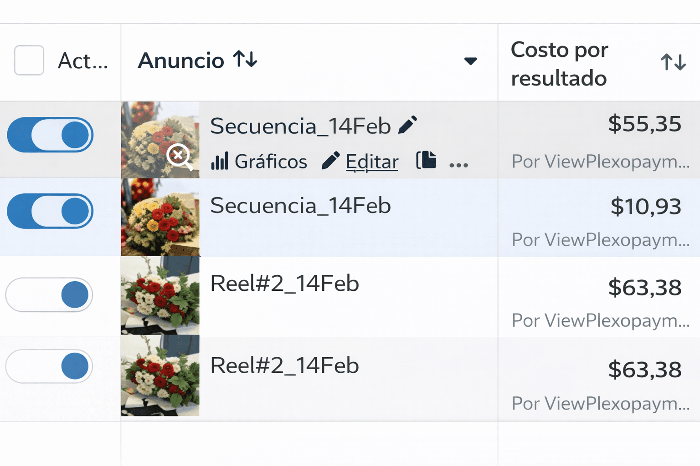
Task: Sort by Anuncio column arrows
Action: pyautogui.click(x=245, y=60)
